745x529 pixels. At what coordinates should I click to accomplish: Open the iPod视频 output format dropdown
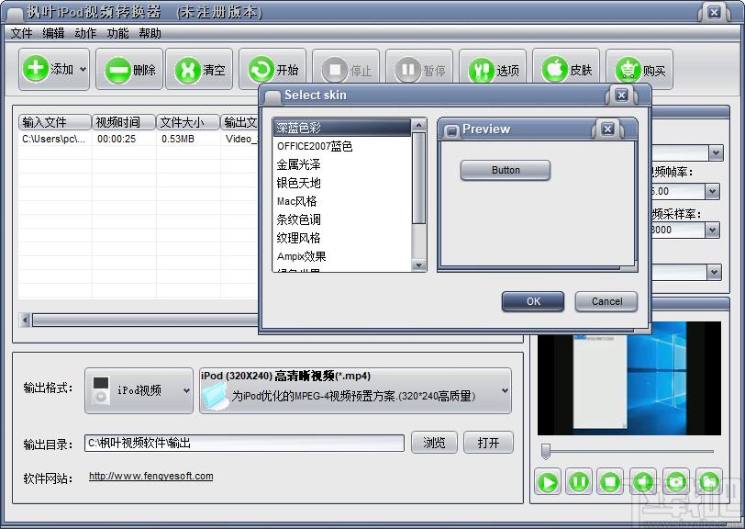[139, 390]
